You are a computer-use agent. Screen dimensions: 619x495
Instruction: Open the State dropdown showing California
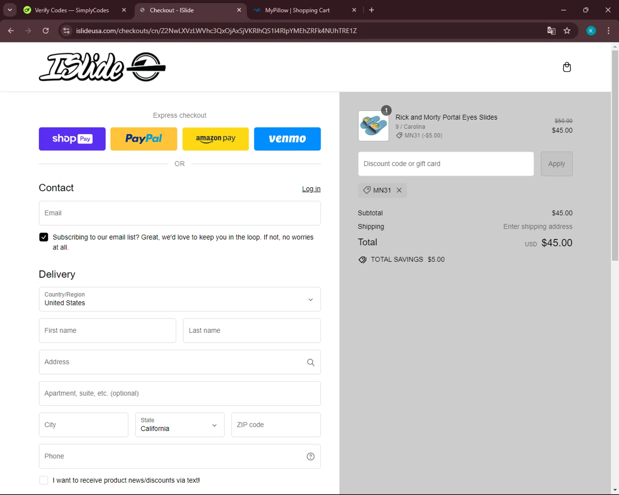[180, 425]
